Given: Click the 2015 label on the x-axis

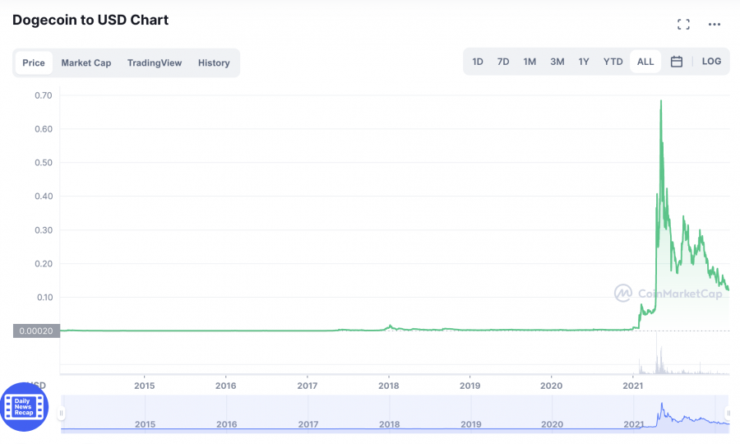Looking at the screenshot, I should pyautogui.click(x=145, y=386).
